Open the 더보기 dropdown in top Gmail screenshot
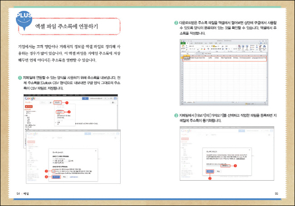 57,103
